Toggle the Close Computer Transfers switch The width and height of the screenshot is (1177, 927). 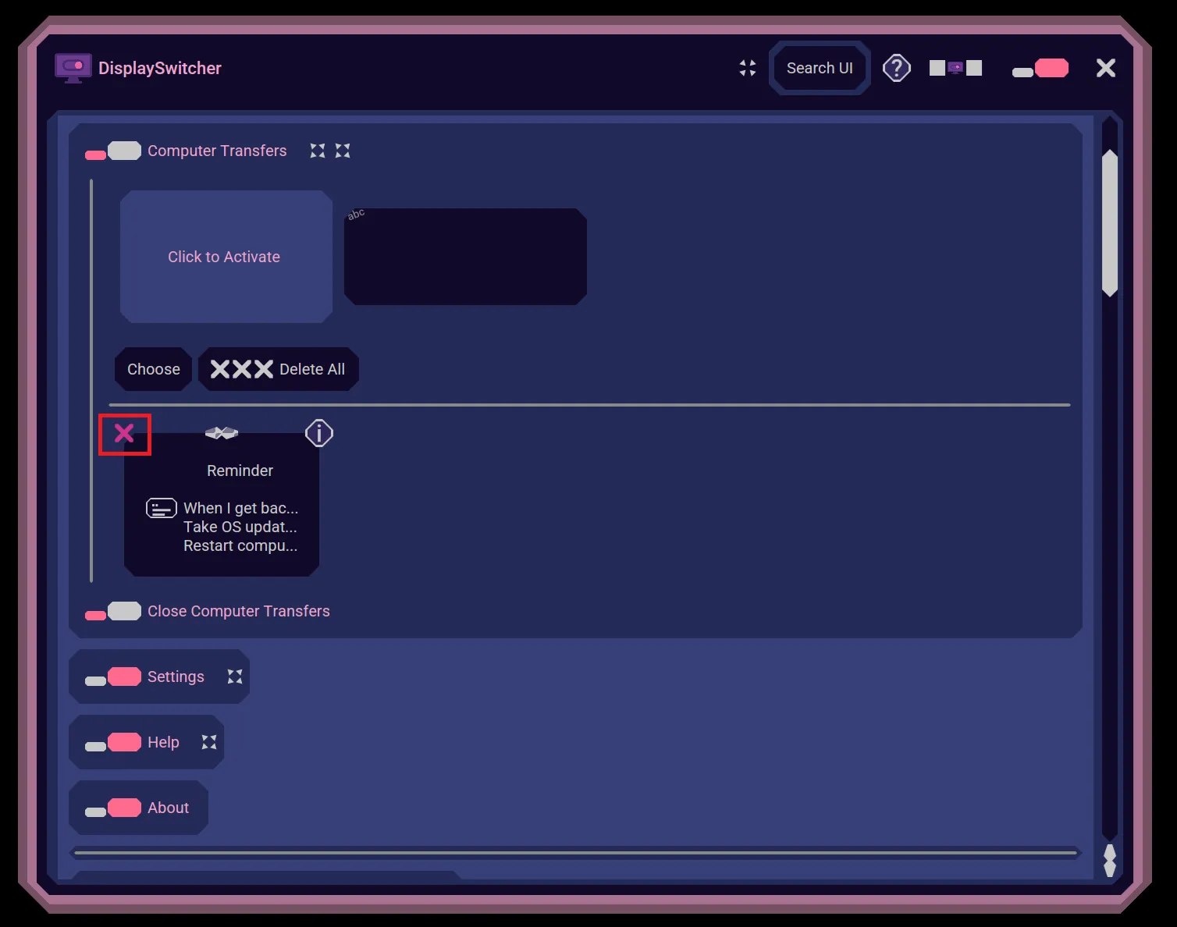pyautogui.click(x=113, y=611)
